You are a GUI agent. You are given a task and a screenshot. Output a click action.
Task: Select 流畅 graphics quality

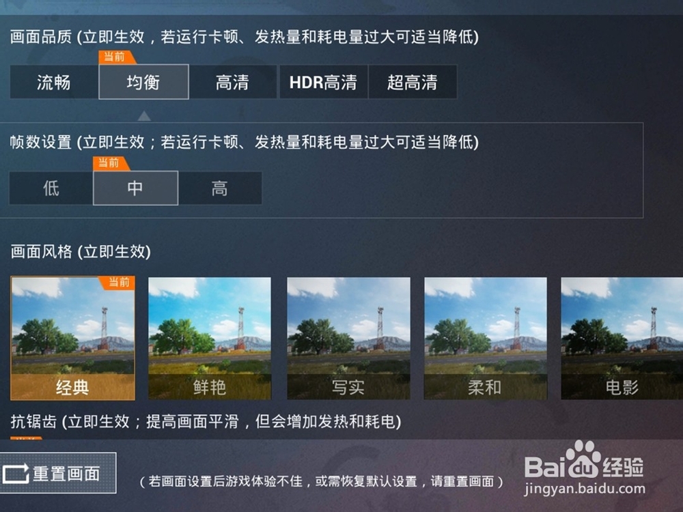point(54,82)
